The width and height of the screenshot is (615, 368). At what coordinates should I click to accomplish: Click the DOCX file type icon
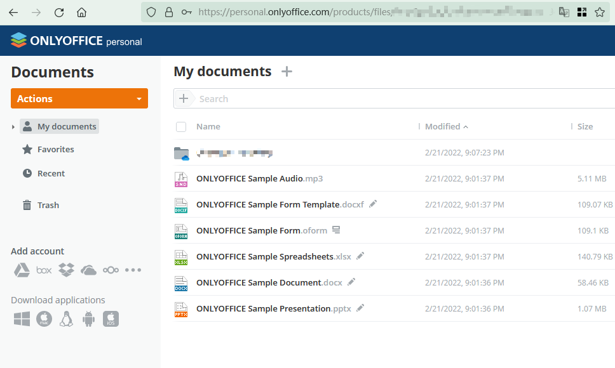coord(181,284)
